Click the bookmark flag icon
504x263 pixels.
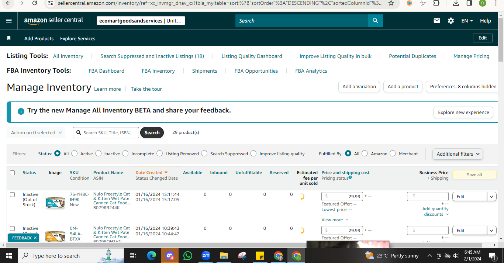[x=9, y=38]
